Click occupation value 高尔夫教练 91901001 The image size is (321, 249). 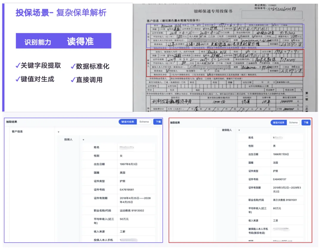285,200
